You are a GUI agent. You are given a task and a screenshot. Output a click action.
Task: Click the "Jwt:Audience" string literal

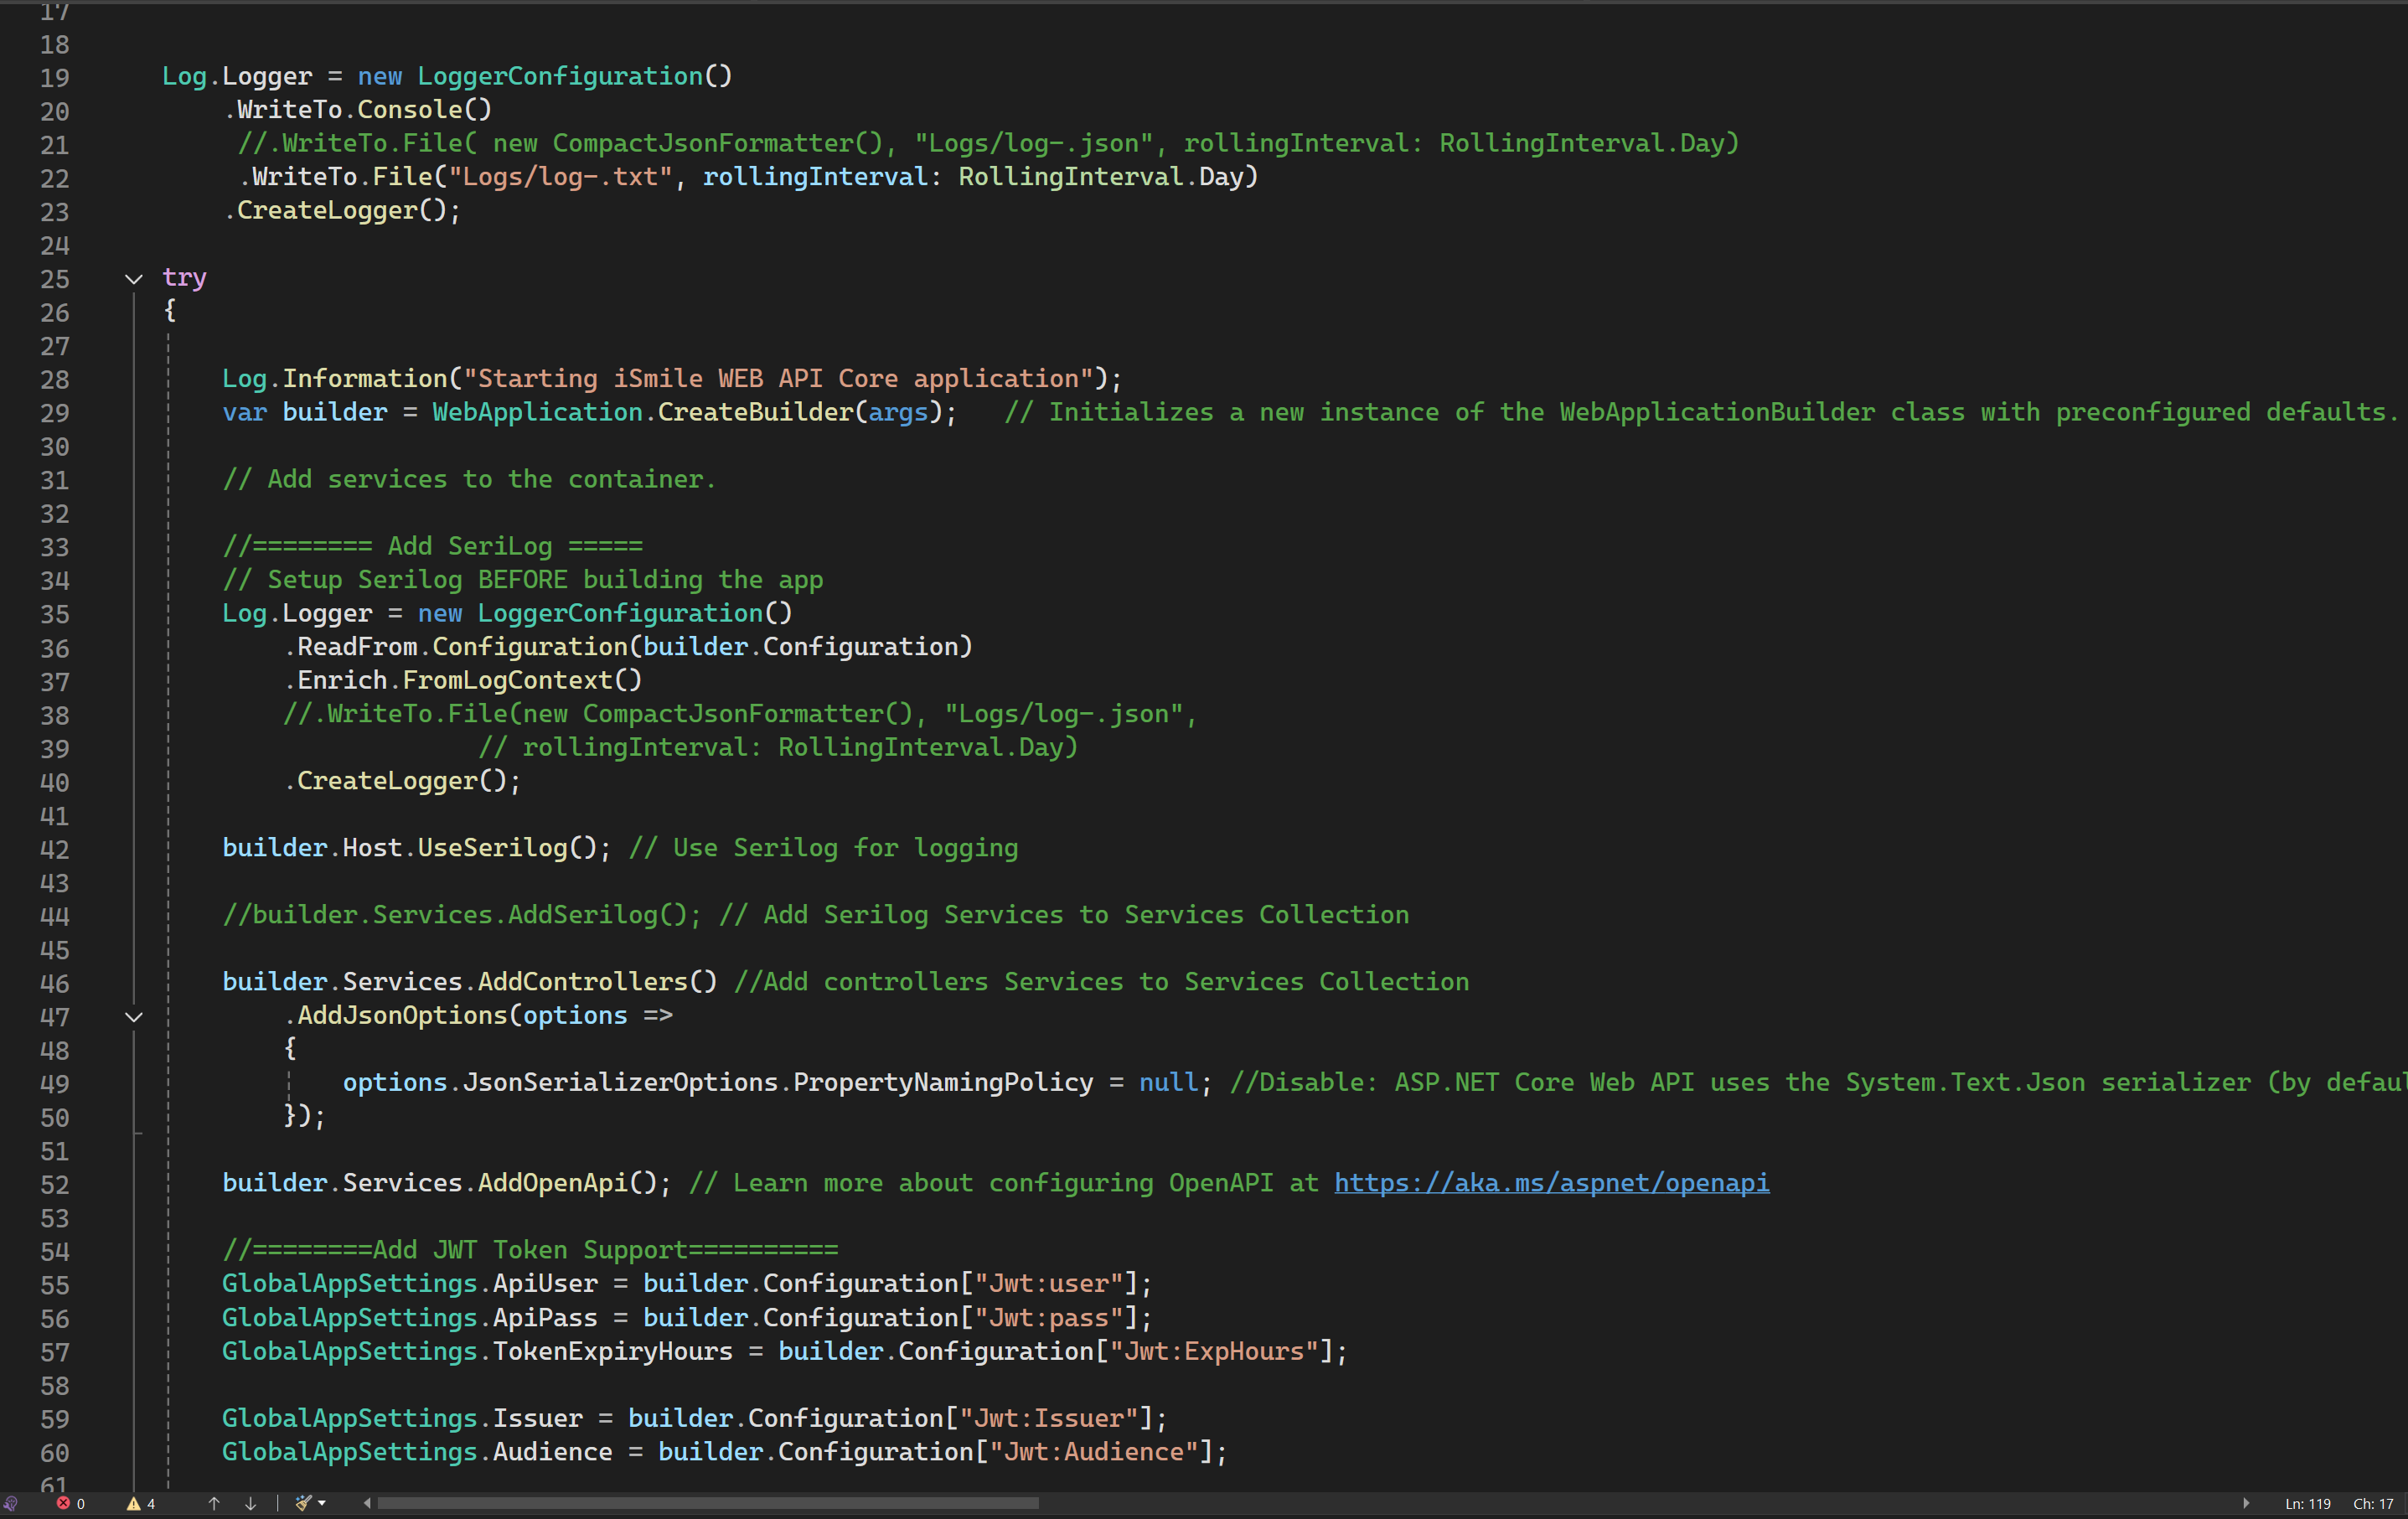pyautogui.click(x=1094, y=1452)
